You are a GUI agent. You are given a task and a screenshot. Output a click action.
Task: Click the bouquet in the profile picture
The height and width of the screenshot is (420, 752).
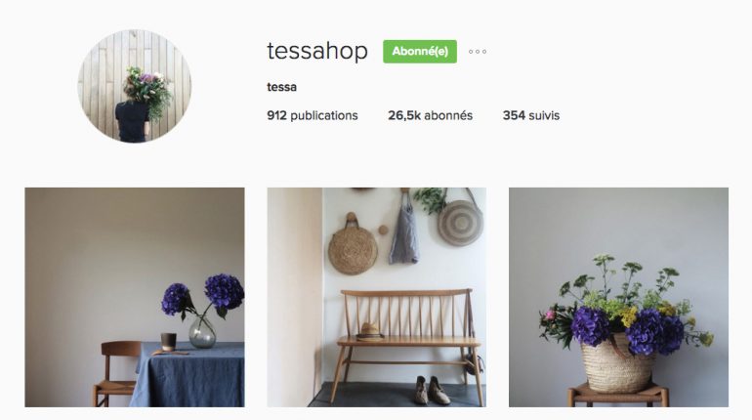148,91
